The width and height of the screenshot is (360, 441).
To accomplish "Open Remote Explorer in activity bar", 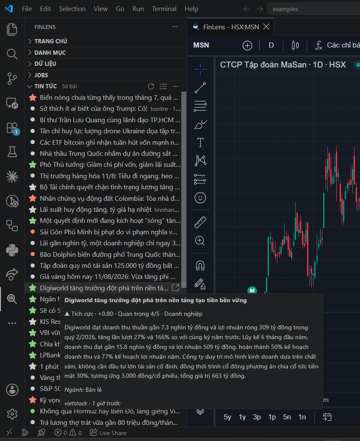I will (12, 103).
